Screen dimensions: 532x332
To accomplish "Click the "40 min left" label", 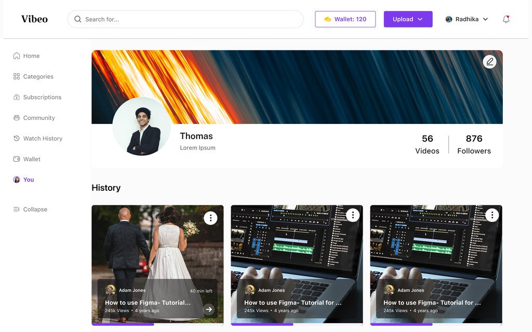I will click(x=201, y=291).
